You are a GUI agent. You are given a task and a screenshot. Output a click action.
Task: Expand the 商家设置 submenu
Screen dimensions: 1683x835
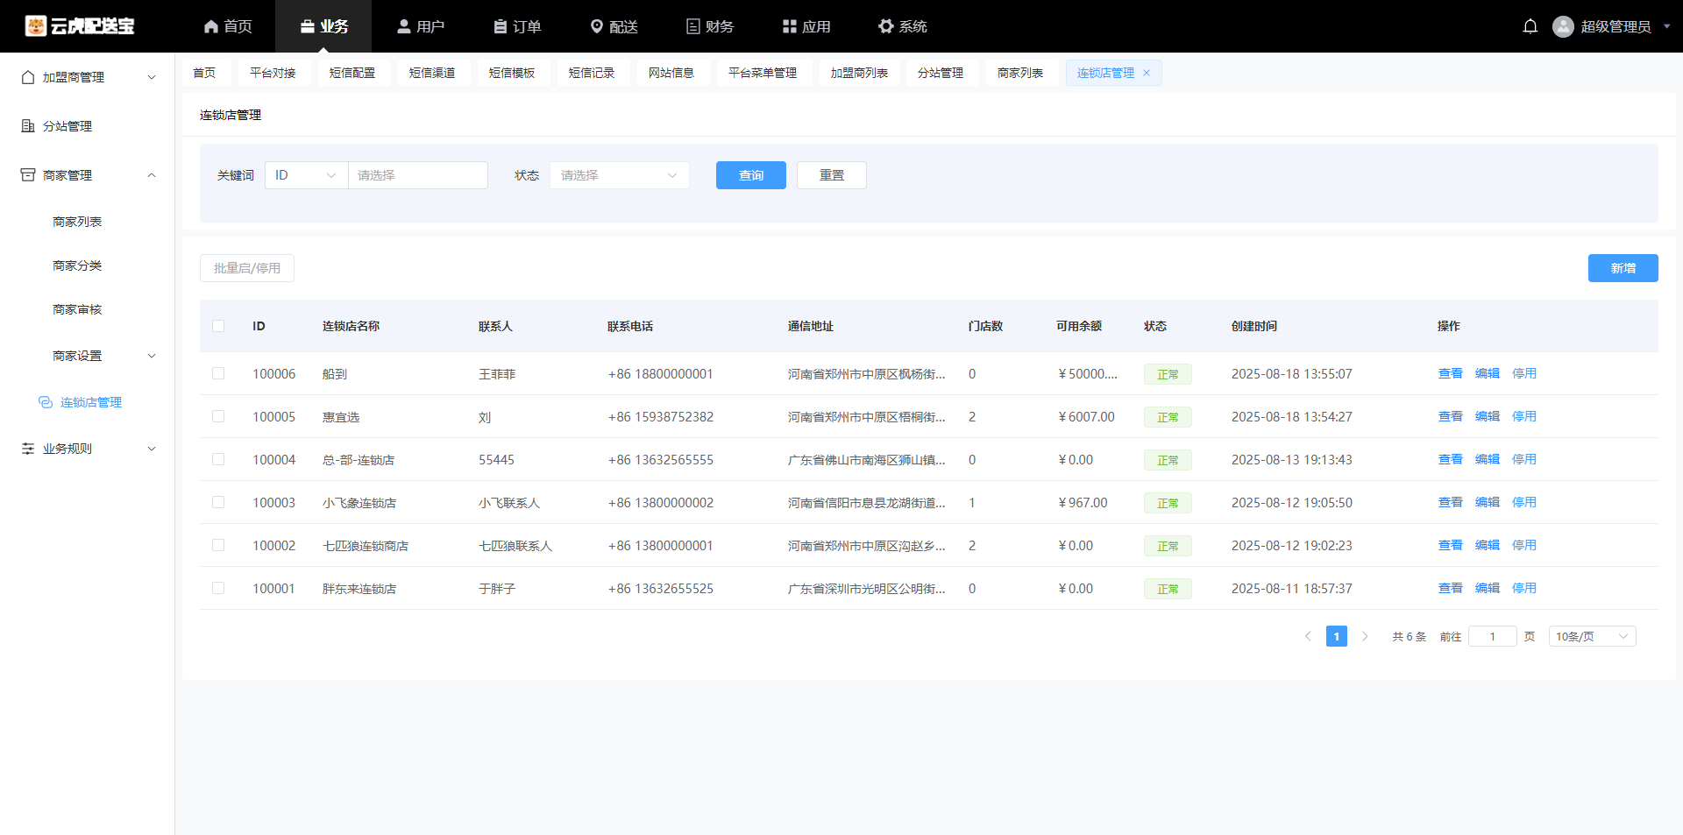[x=152, y=356]
